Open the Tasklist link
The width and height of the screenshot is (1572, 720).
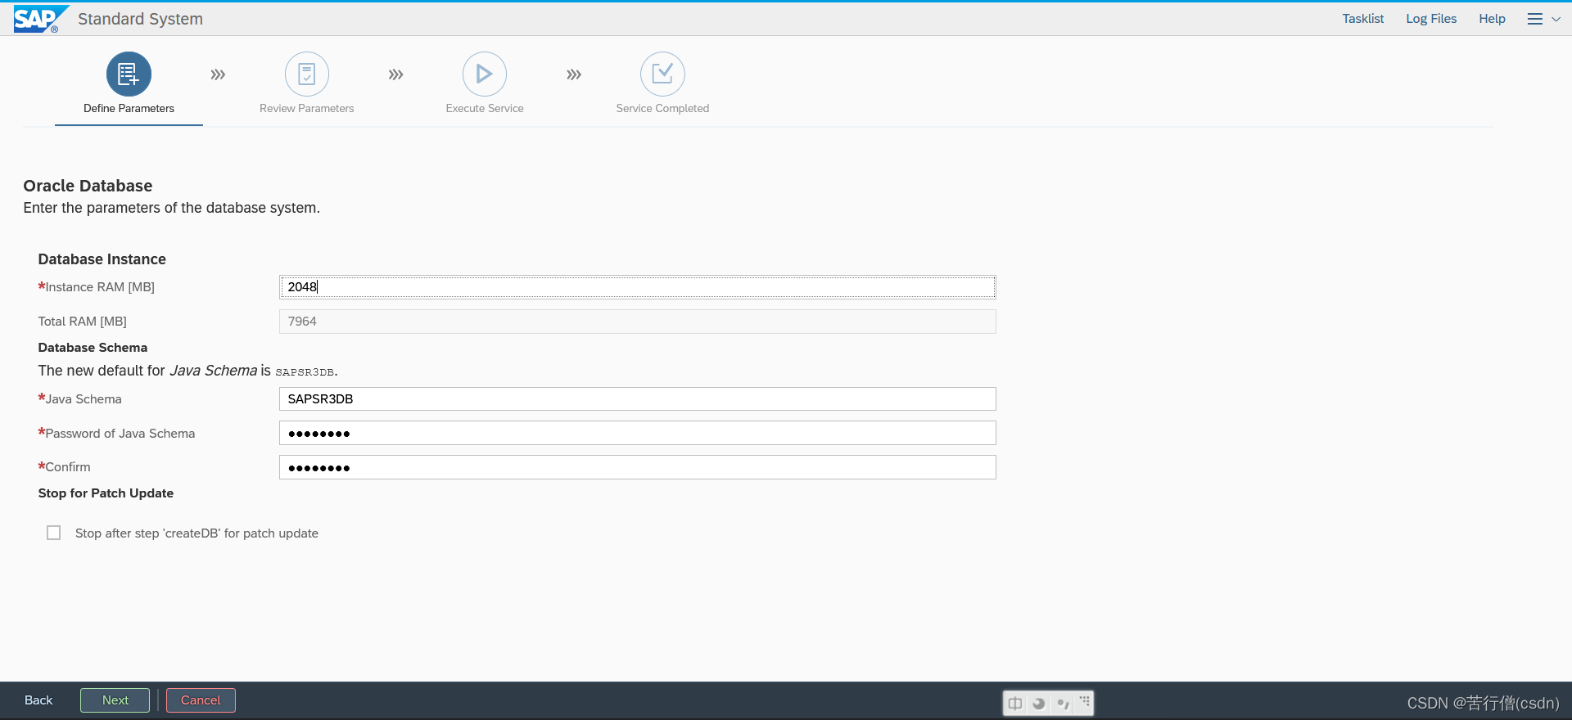click(x=1362, y=19)
